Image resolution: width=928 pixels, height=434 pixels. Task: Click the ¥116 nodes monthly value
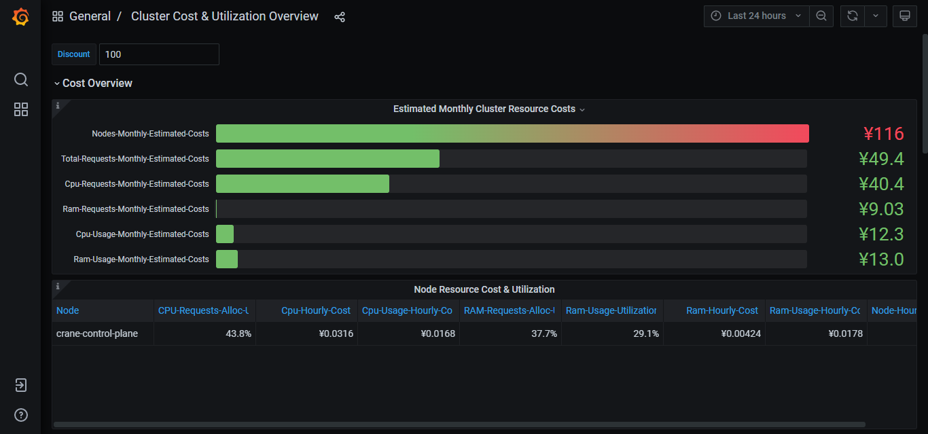[x=883, y=133]
